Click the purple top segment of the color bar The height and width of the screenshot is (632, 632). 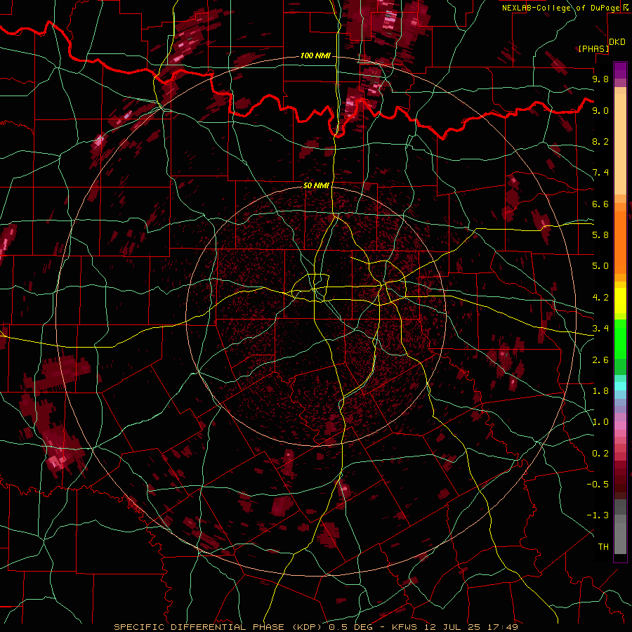620,70
